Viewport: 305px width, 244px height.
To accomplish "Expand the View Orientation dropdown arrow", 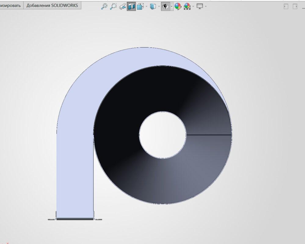I will [147, 6].
